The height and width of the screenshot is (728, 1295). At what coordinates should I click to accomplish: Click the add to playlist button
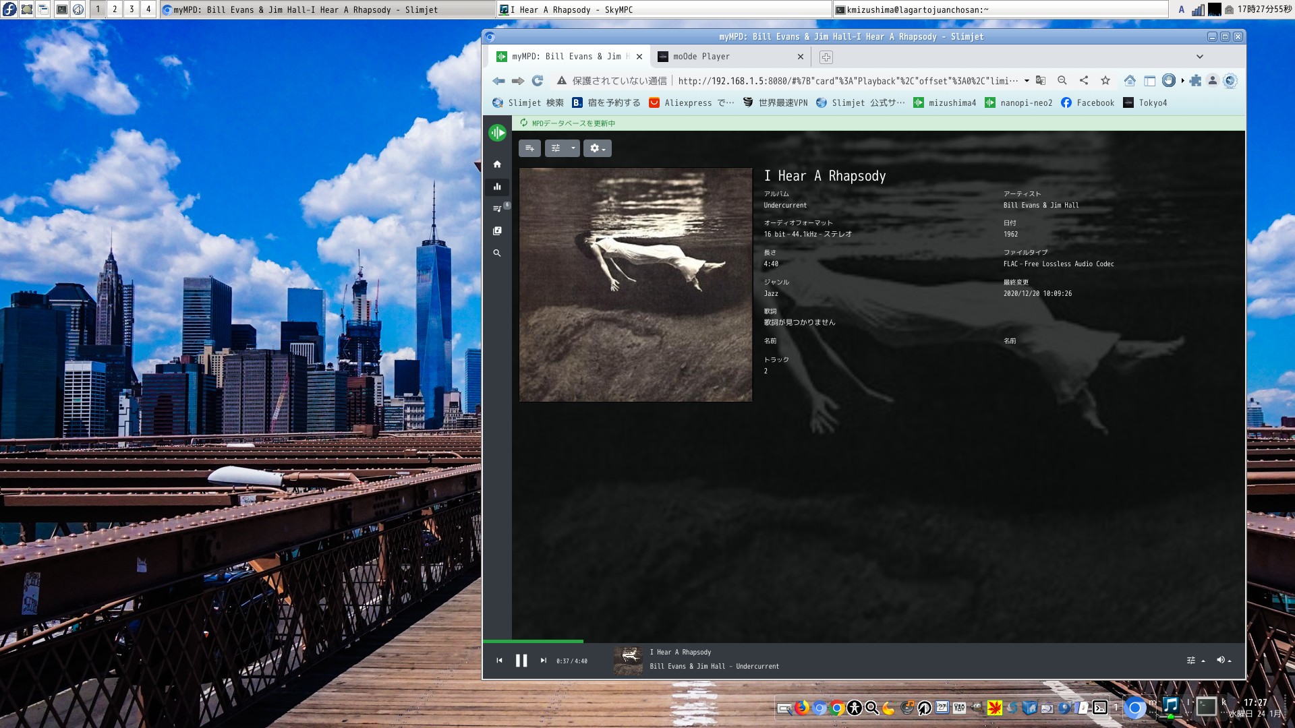click(x=529, y=148)
